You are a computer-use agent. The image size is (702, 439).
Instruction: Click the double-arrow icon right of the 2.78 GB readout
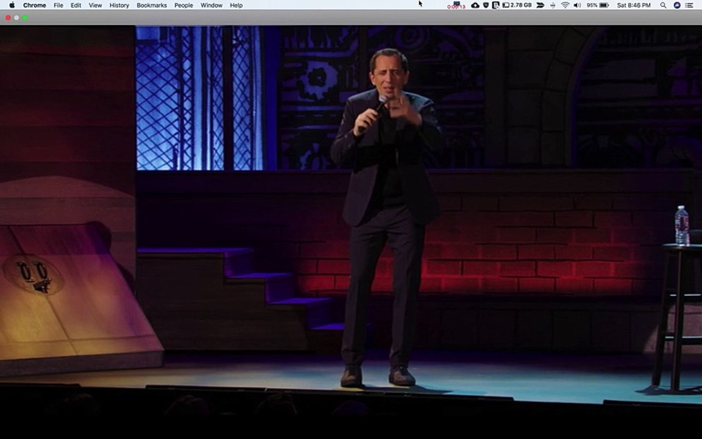pos(541,5)
